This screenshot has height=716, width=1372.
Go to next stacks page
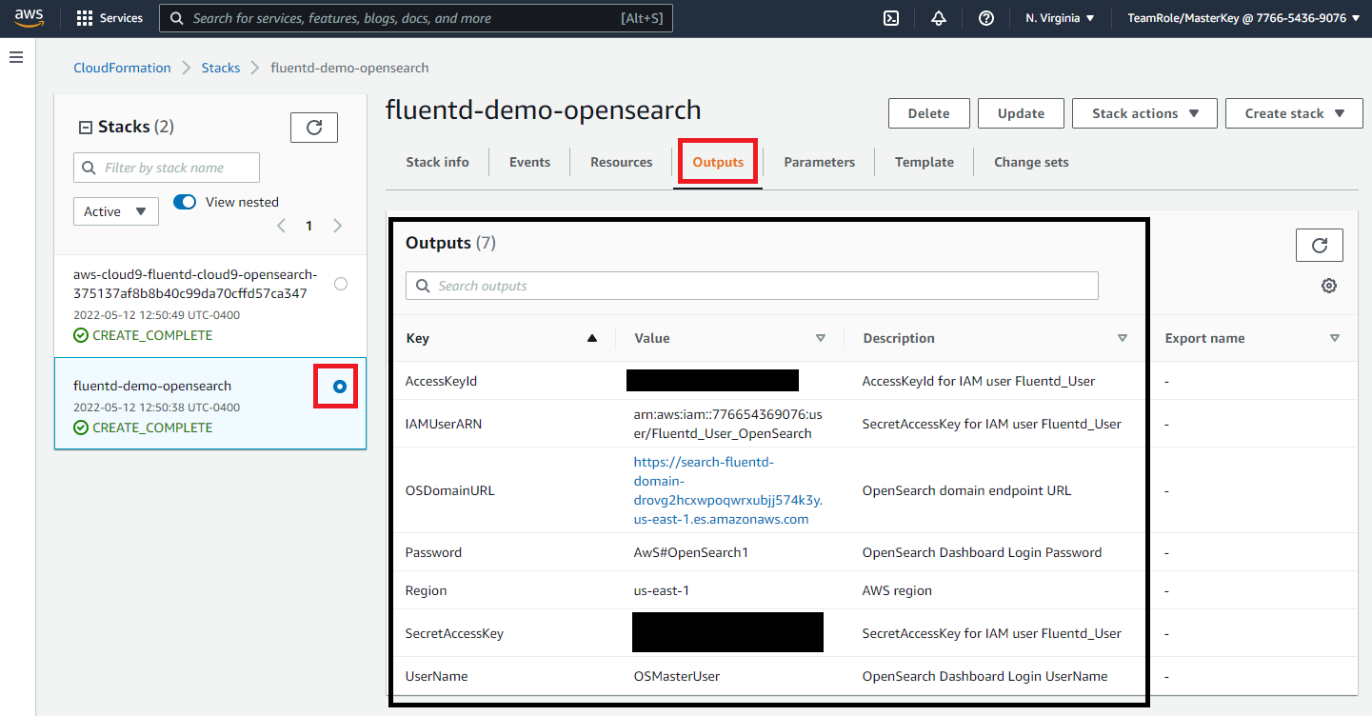click(337, 226)
